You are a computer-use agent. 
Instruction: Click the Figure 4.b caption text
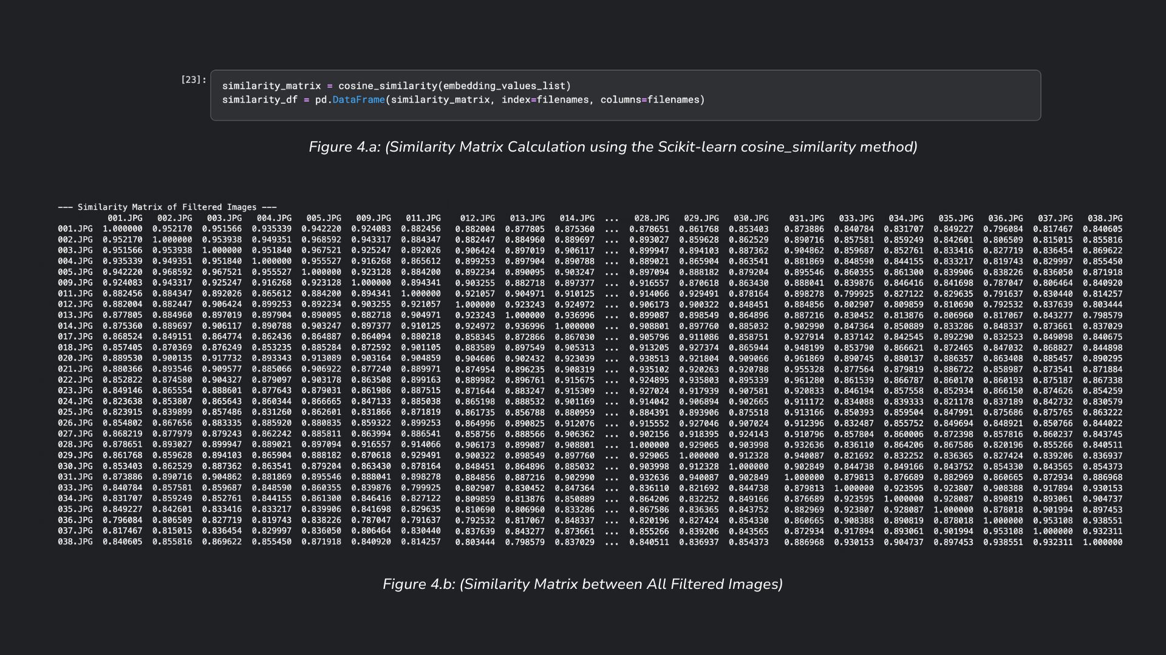(582, 585)
